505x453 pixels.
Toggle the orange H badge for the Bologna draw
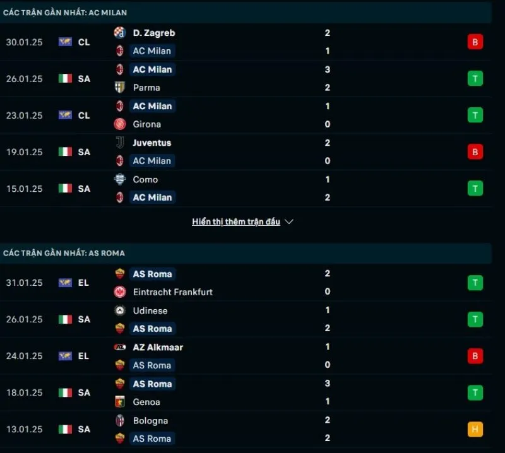(475, 429)
